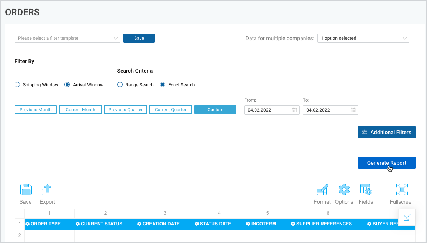Choose the Current Month date preset
Screen dimensions: 427x243
80,110
